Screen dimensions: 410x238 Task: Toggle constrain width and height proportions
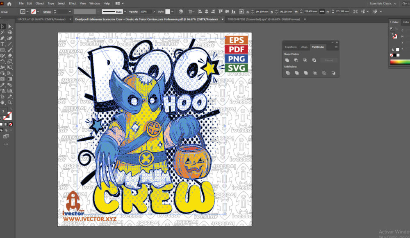click(x=322, y=11)
